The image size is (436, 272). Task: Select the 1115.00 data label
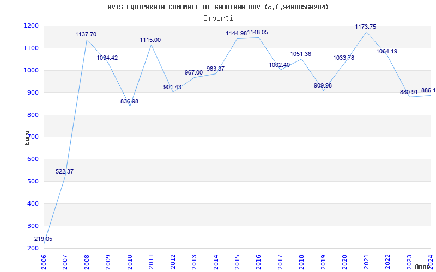[x=150, y=40]
